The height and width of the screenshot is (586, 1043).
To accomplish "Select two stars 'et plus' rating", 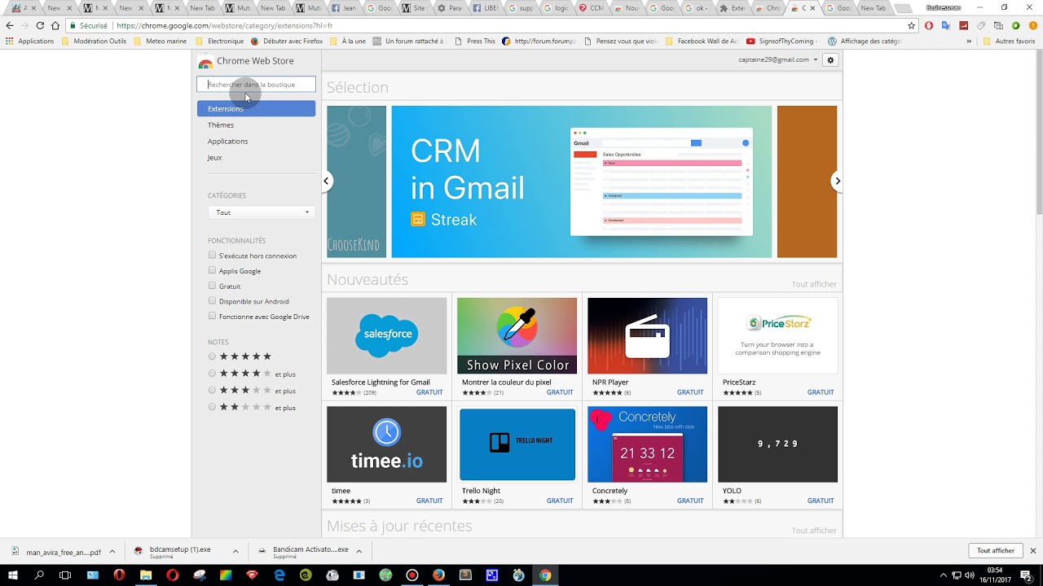I will tap(212, 407).
